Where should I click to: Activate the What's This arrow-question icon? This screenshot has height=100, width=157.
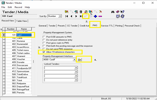point(122,12)
